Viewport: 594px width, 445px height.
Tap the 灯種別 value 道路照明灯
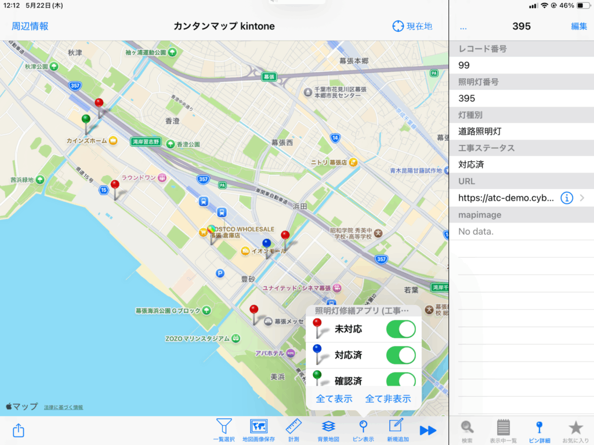[480, 132]
